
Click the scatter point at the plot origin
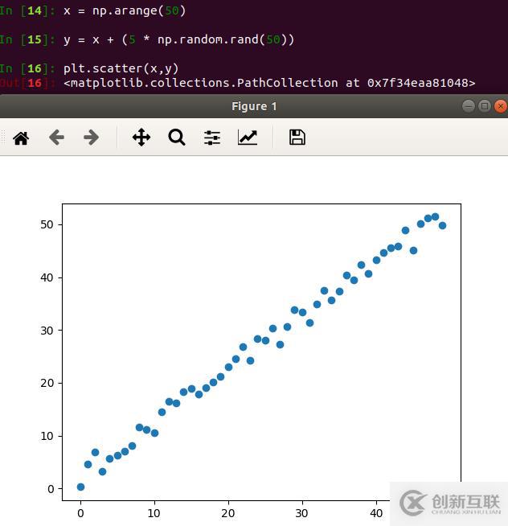coord(80,487)
